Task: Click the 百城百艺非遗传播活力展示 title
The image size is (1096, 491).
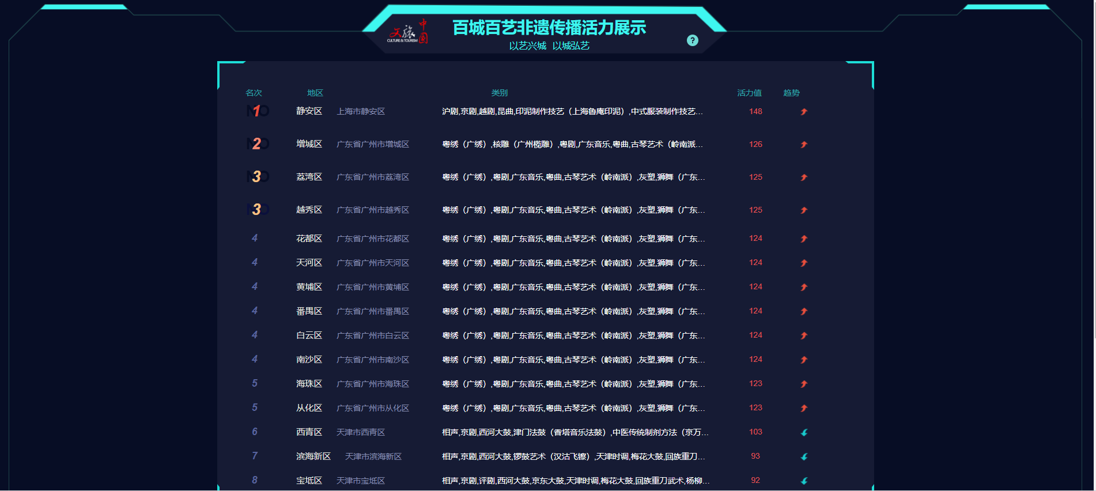Action: pyautogui.click(x=549, y=27)
